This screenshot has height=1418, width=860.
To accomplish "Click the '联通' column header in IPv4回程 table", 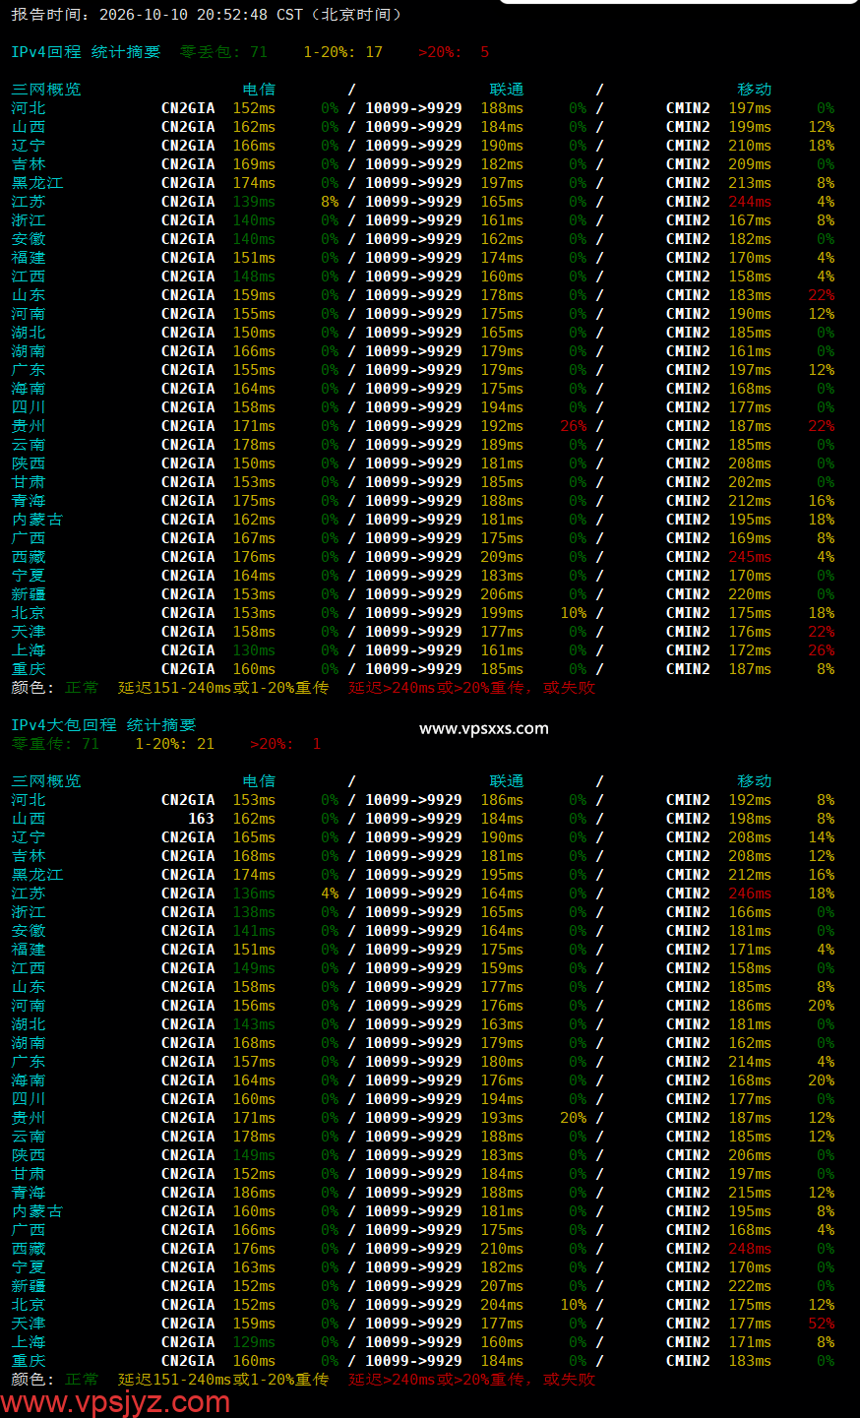I will (x=507, y=90).
